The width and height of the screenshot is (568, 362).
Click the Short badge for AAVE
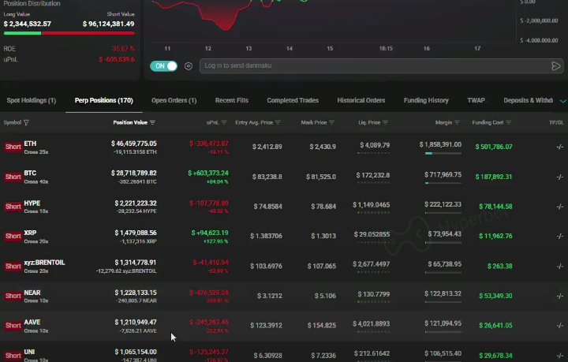[13, 326]
